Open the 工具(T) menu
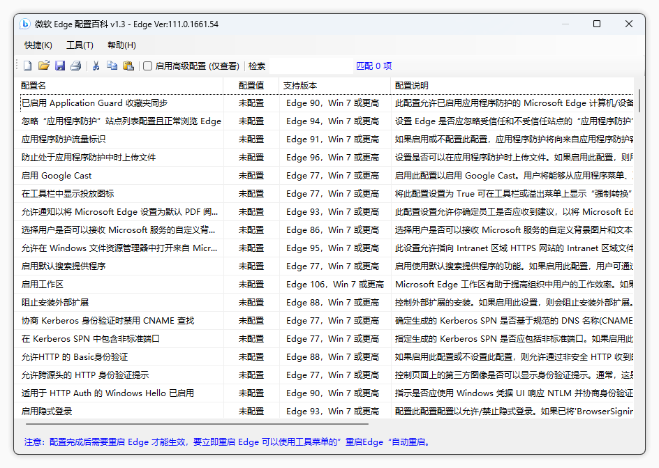The height and width of the screenshot is (468, 659). click(80, 45)
